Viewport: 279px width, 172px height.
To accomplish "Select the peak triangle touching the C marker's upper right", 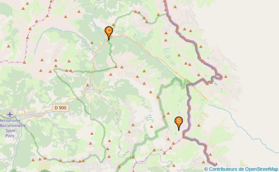I will tap(113, 25).
